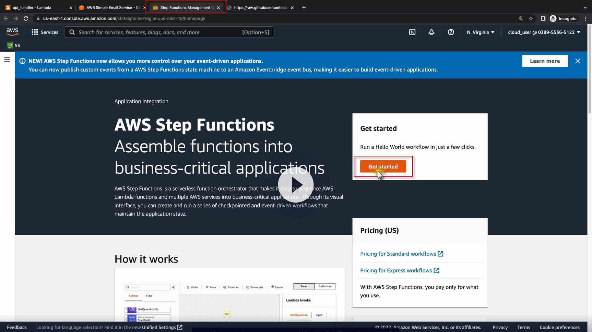
Task: Open the hamburger side navigation menu
Action: [x=7, y=60]
